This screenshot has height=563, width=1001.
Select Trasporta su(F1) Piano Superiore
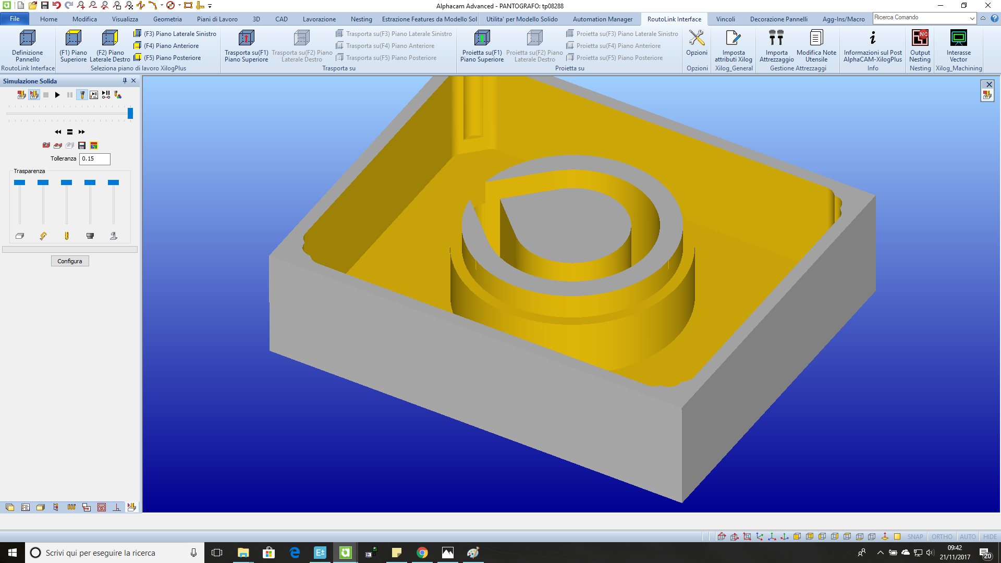[x=246, y=47]
